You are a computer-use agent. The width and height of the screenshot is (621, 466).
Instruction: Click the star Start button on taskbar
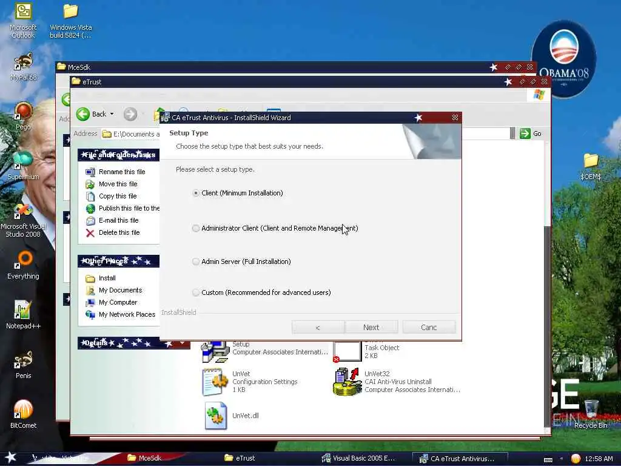(x=11, y=458)
